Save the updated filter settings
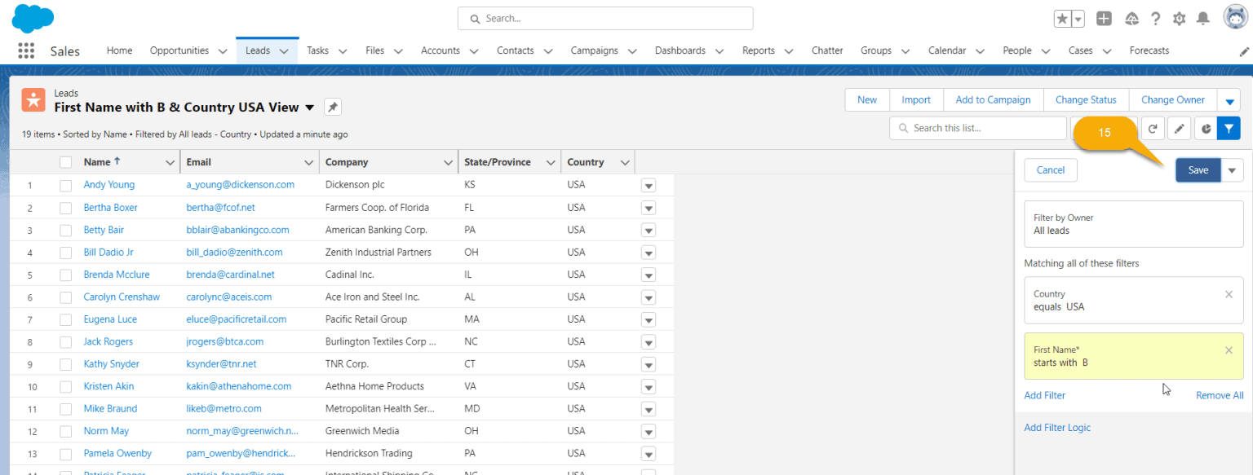The height and width of the screenshot is (475, 1253). click(x=1198, y=169)
